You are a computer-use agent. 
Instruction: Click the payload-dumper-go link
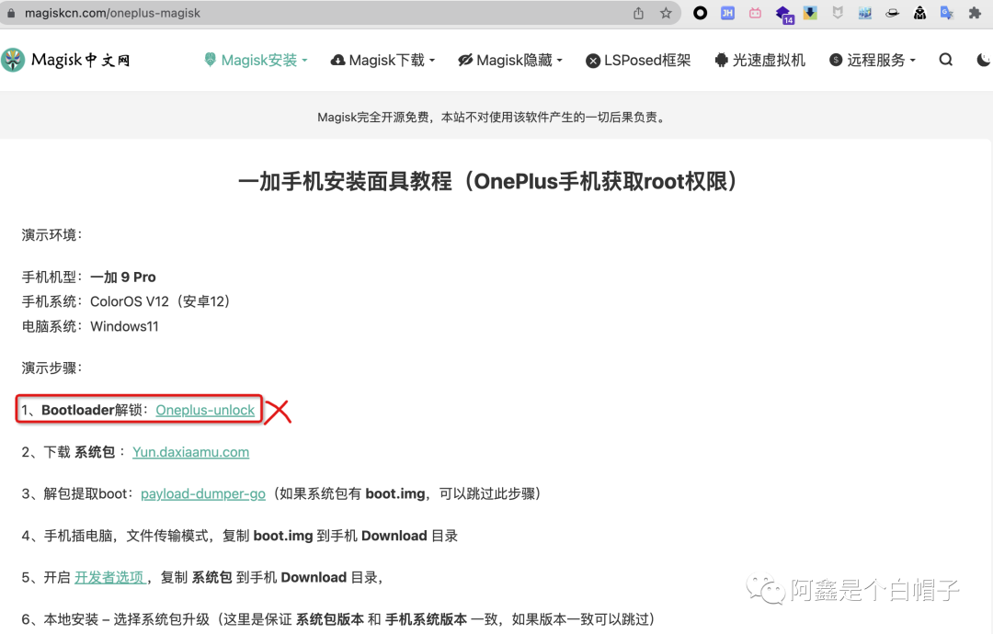[202, 493]
